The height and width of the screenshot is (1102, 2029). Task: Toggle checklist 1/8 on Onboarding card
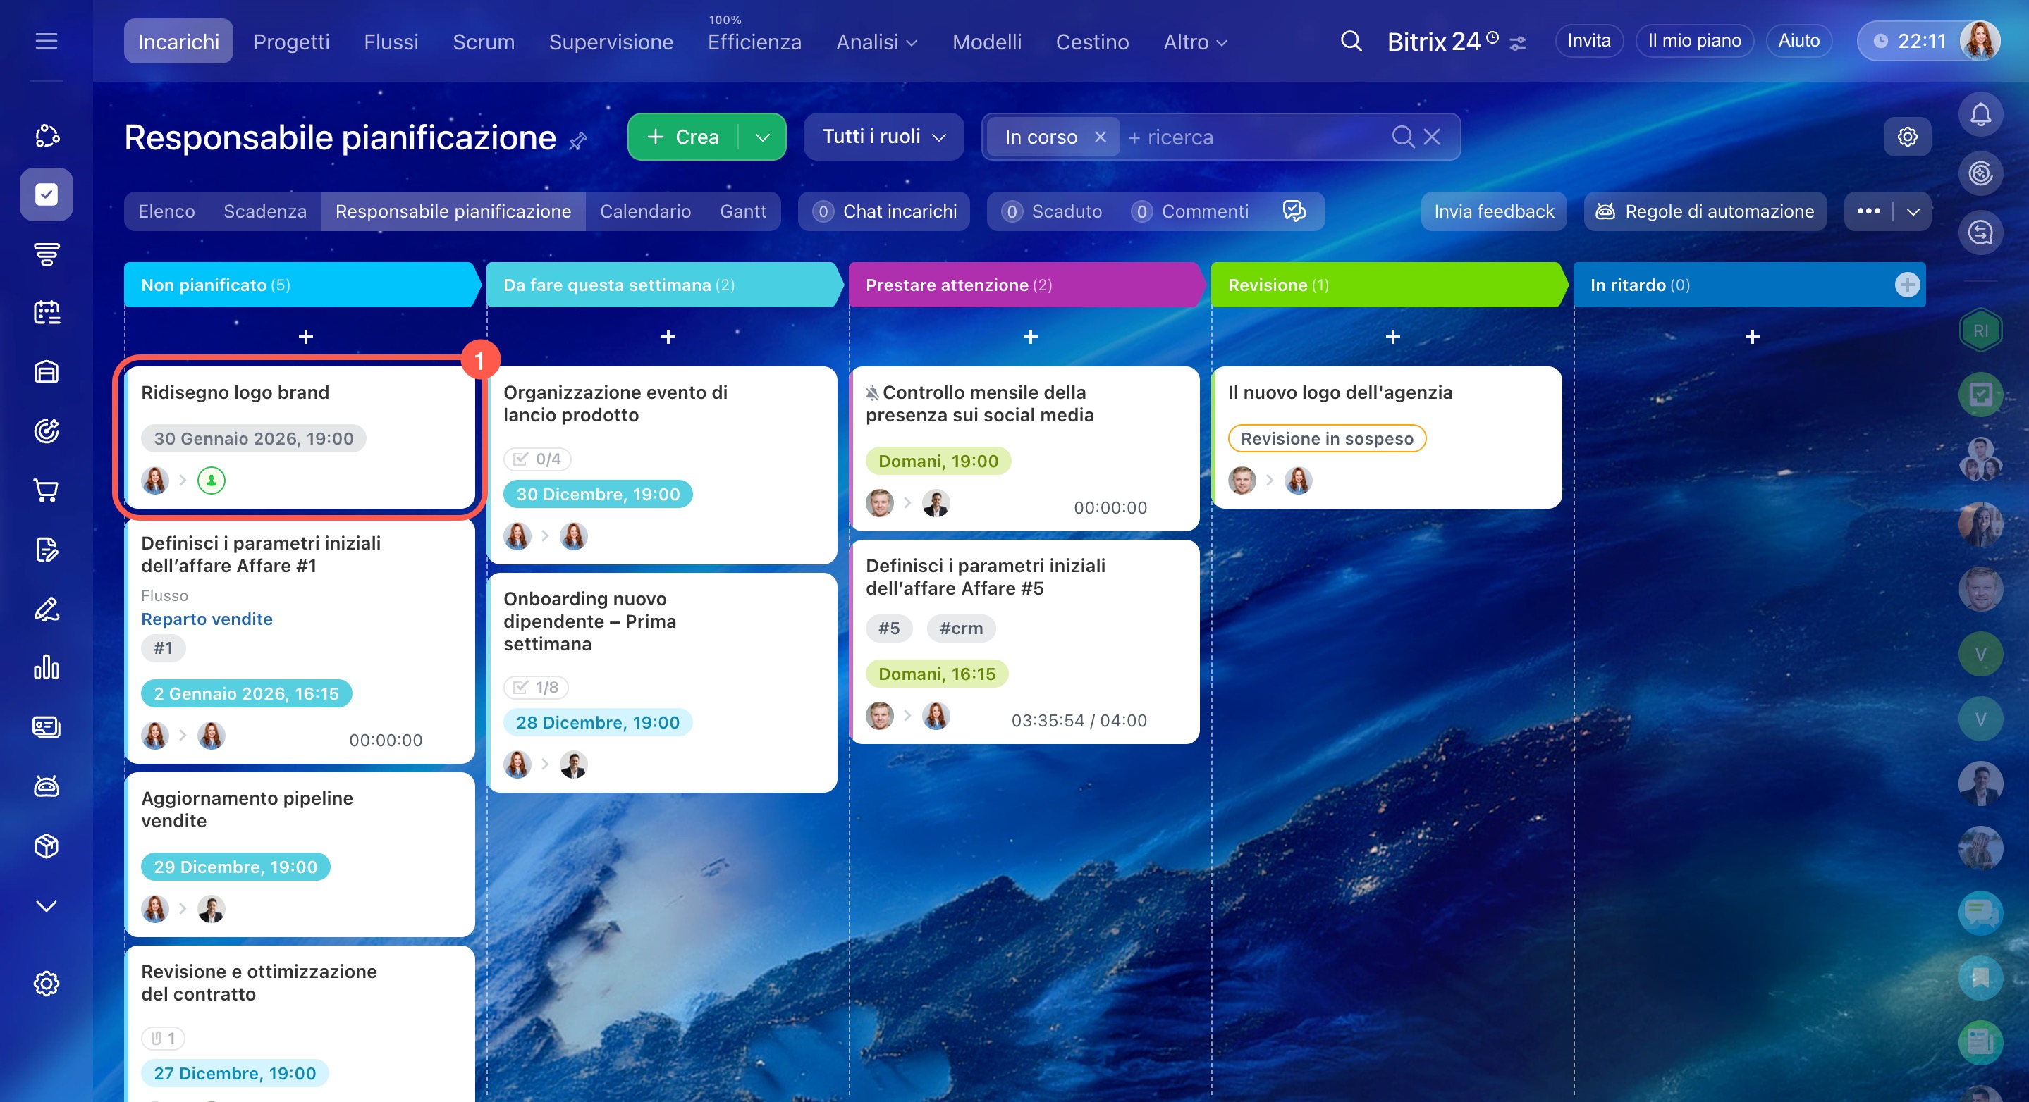pyautogui.click(x=537, y=687)
